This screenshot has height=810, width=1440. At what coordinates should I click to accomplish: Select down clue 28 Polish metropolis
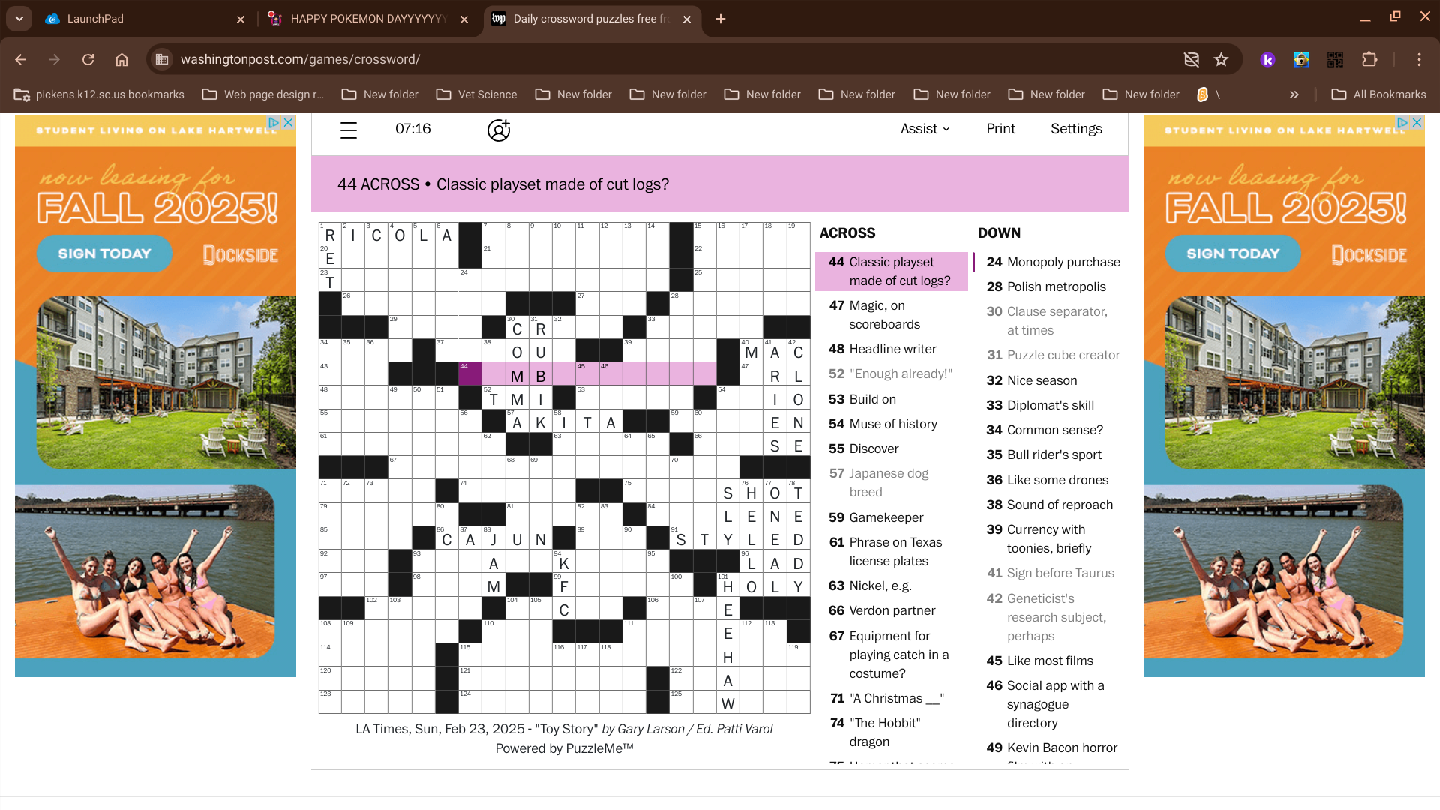1050,286
